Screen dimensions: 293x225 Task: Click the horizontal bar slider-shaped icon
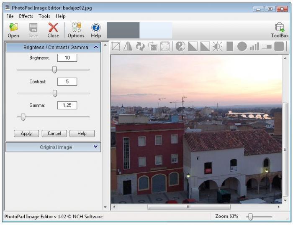267,46
